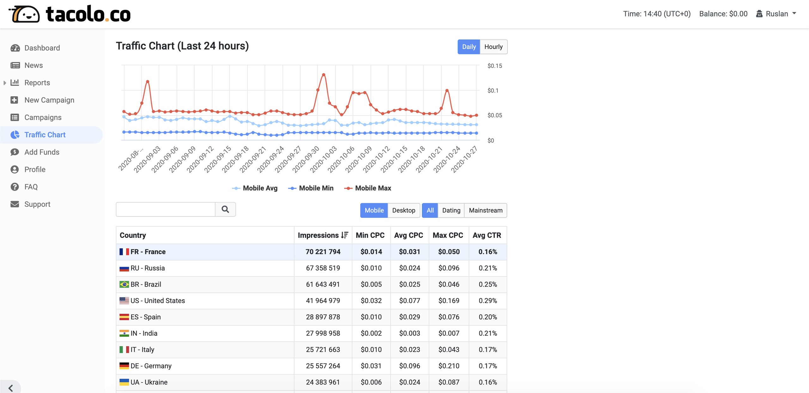Click the News newspaper icon
This screenshot has width=809, height=393.
coord(15,65)
